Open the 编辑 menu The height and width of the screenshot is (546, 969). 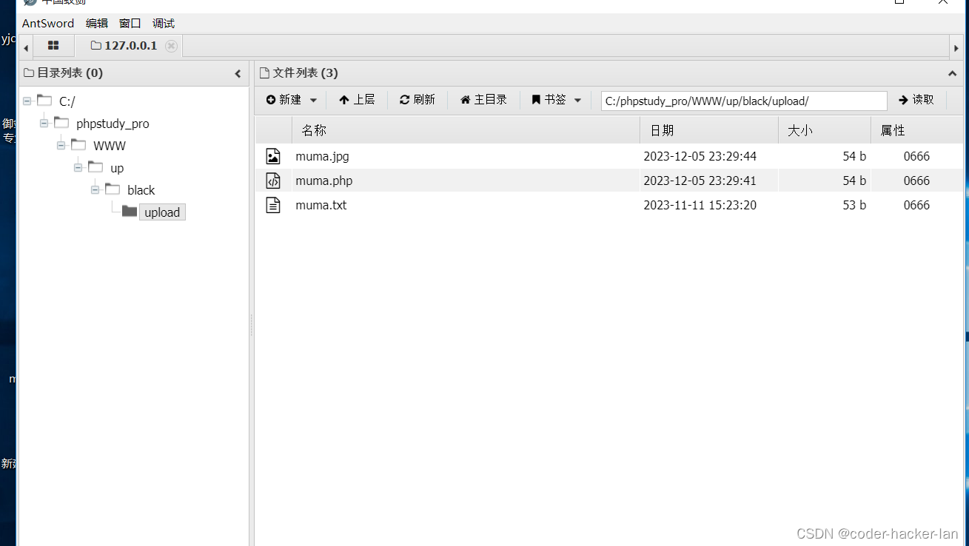point(97,23)
